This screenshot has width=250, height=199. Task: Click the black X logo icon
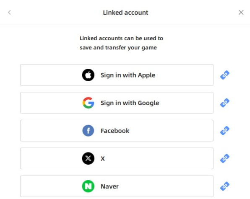[x=88, y=158]
